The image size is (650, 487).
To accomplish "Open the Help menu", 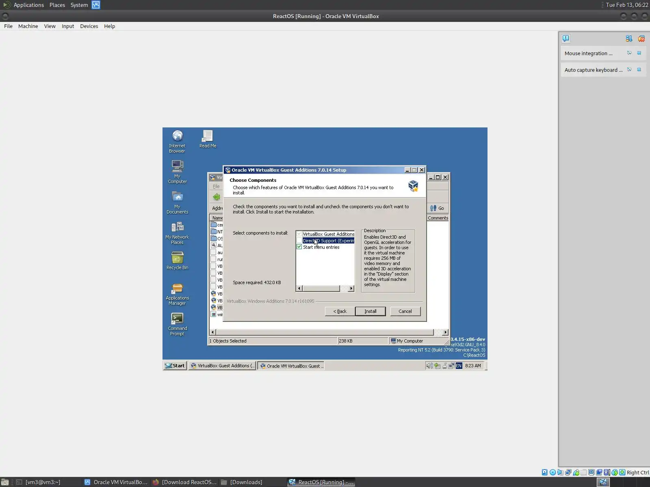I will click(x=109, y=26).
